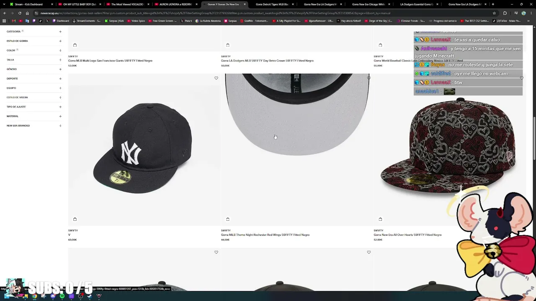536x301 pixels.
Task: Switch to Gorra New Era Chicago White tab
Action: point(368,4)
